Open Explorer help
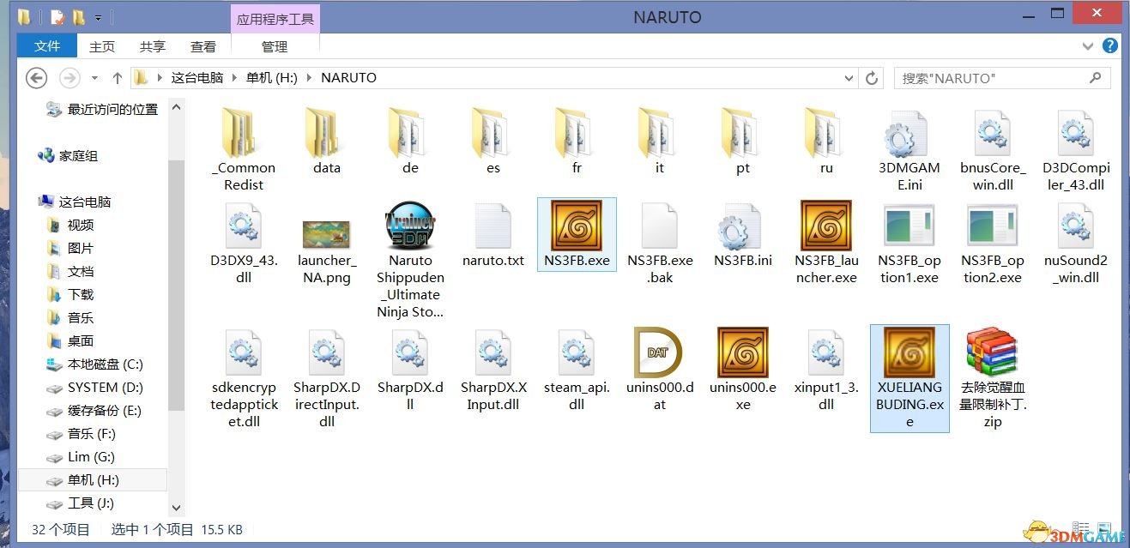The height and width of the screenshot is (548, 1130). (x=1110, y=46)
